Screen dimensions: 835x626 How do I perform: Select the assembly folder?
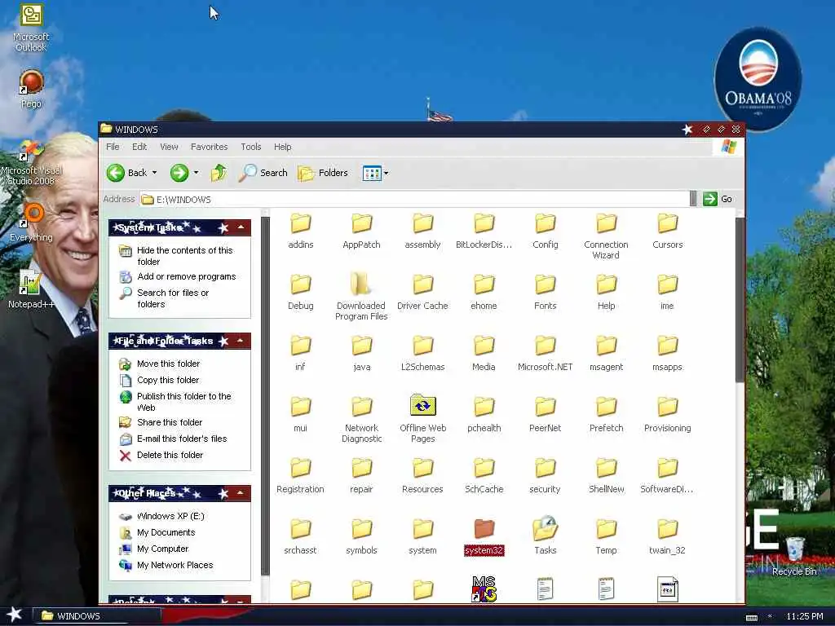pos(423,231)
